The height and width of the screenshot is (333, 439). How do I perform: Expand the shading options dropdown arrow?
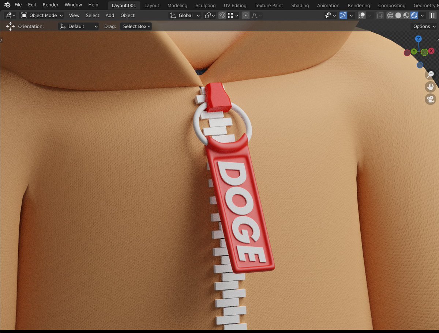pos(423,15)
